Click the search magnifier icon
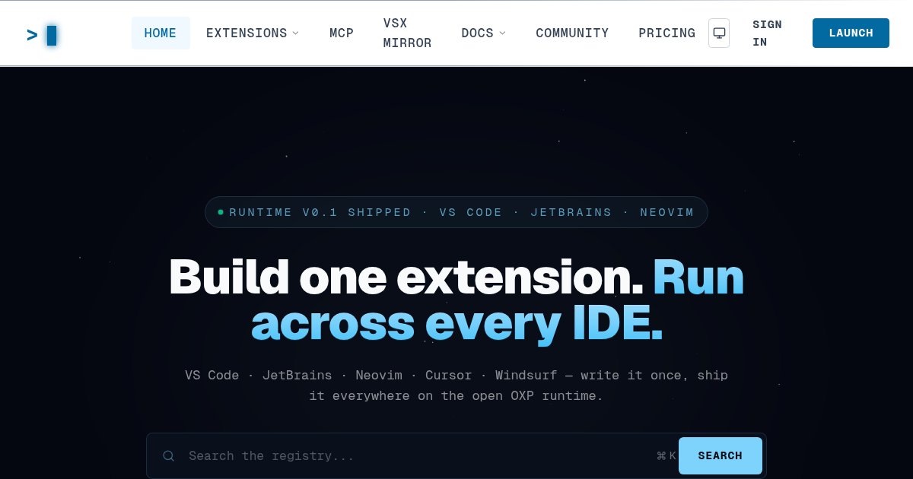 pyautogui.click(x=169, y=455)
